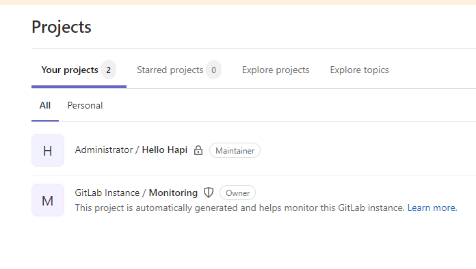
Task: Click the Administrator namespace text
Action: 104,150
